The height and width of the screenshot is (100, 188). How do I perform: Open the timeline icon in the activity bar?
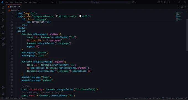[3, 38]
